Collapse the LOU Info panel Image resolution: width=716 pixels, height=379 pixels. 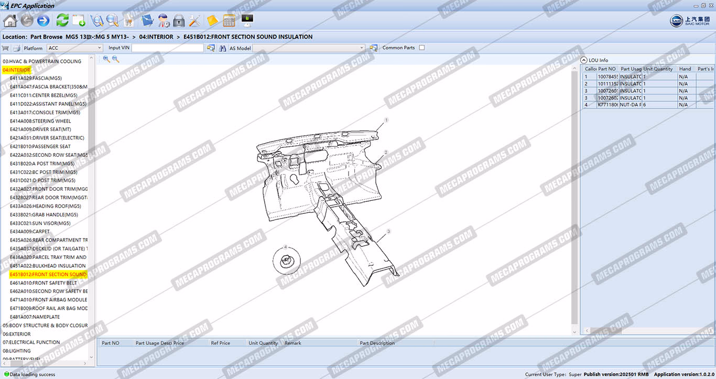[x=584, y=60]
